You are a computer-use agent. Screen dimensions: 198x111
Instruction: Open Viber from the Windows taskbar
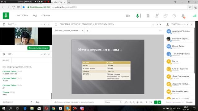click(x=82, y=108)
